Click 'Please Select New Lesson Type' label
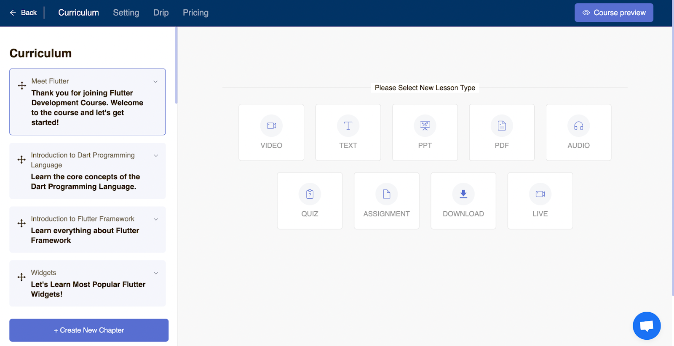This screenshot has height=346, width=674. pyautogui.click(x=425, y=88)
